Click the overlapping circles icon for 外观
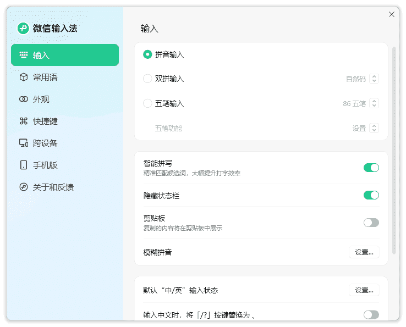 [x=24, y=99]
